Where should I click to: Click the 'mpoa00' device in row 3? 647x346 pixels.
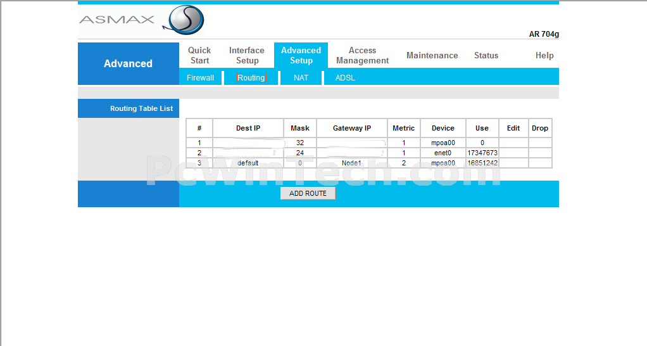tap(443, 163)
